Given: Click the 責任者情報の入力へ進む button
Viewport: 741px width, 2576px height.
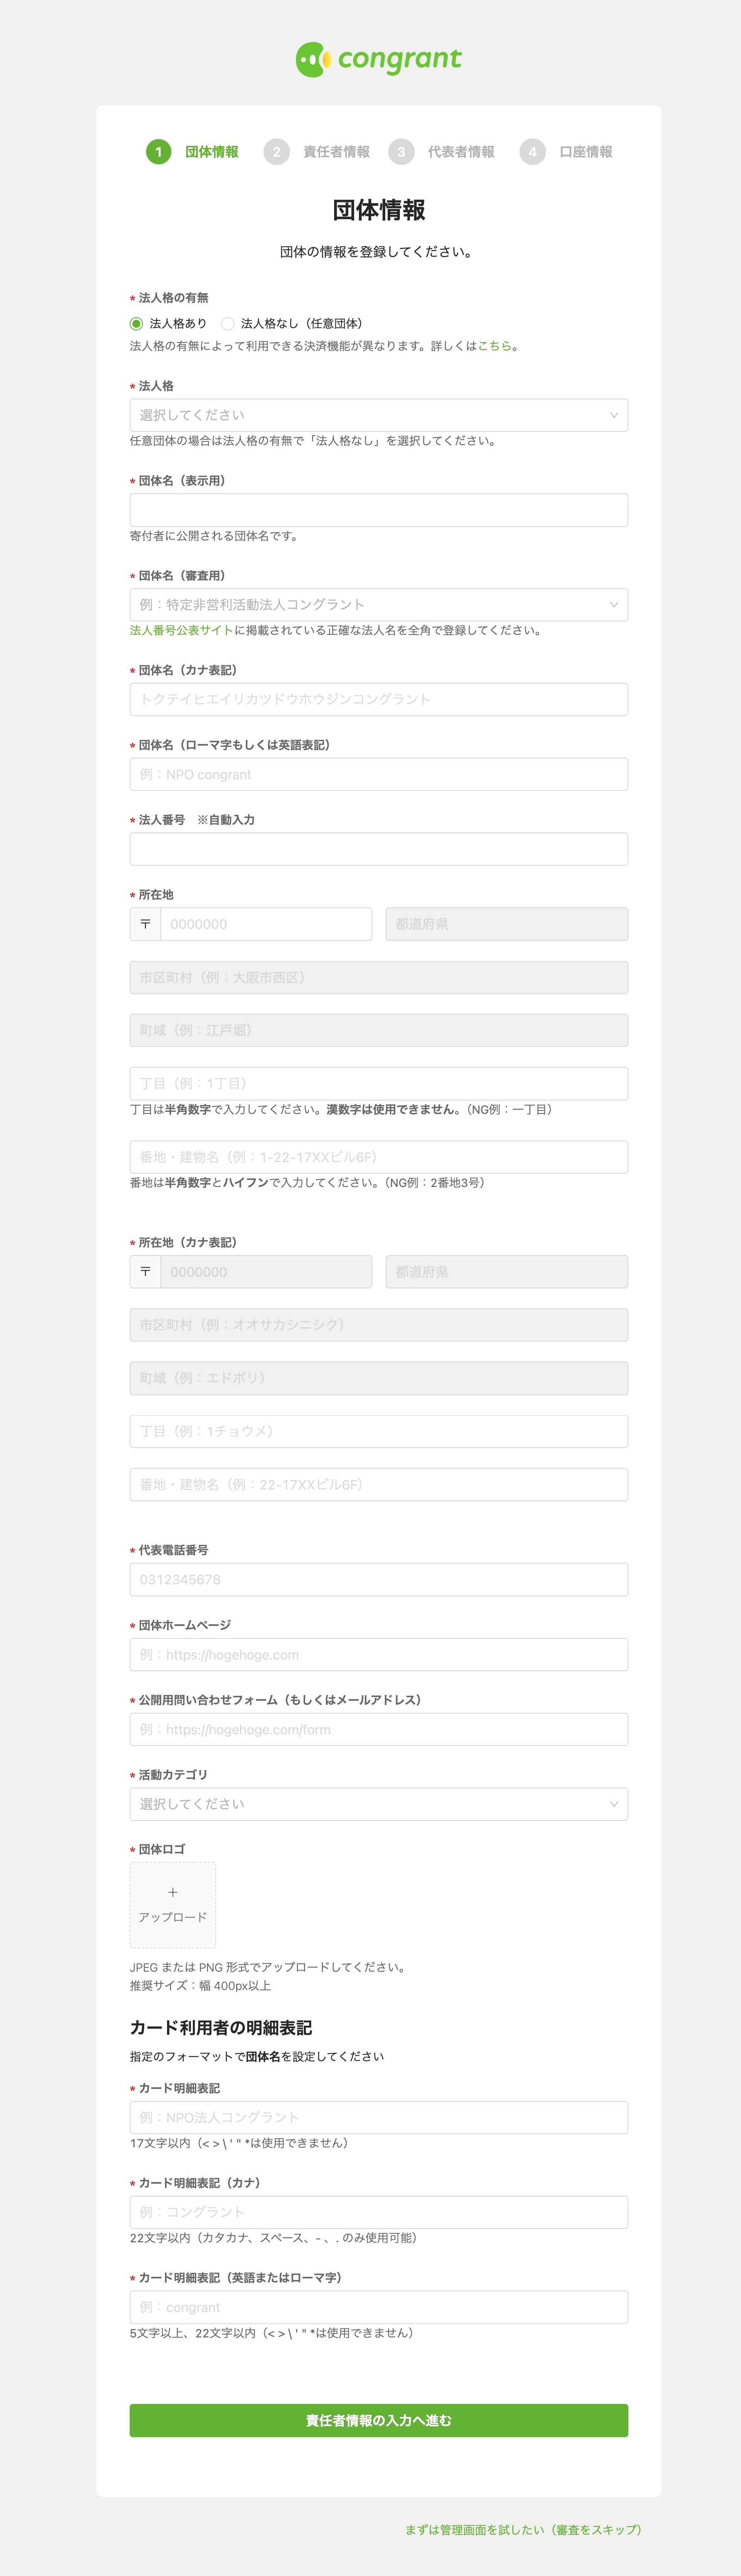Looking at the screenshot, I should point(379,2420).
